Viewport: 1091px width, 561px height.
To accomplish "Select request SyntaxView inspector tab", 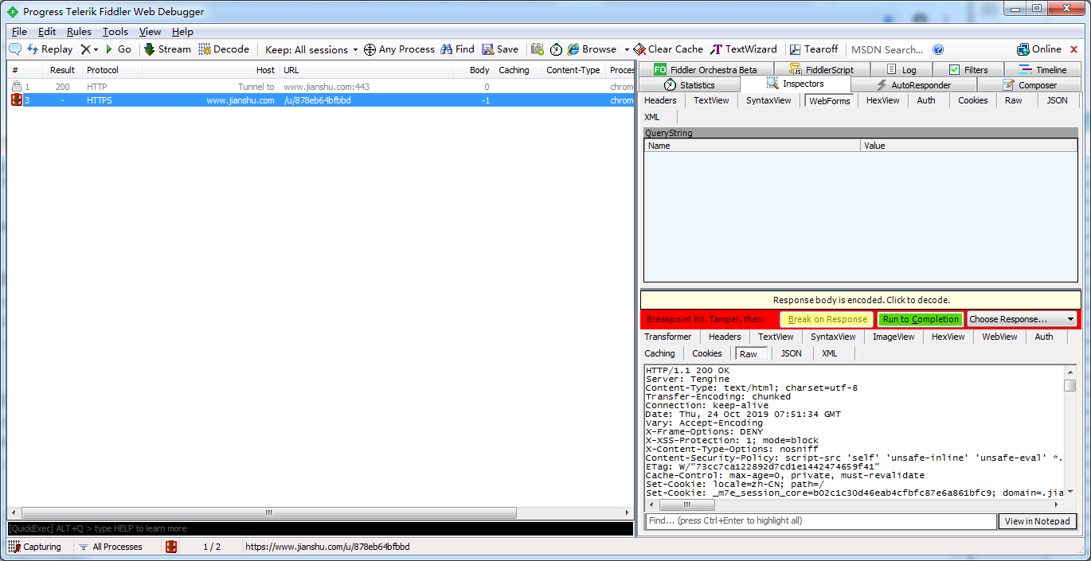I will point(768,100).
